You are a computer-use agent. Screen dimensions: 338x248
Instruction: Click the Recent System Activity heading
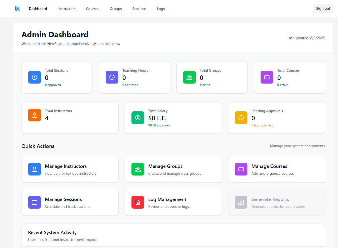[52, 233]
